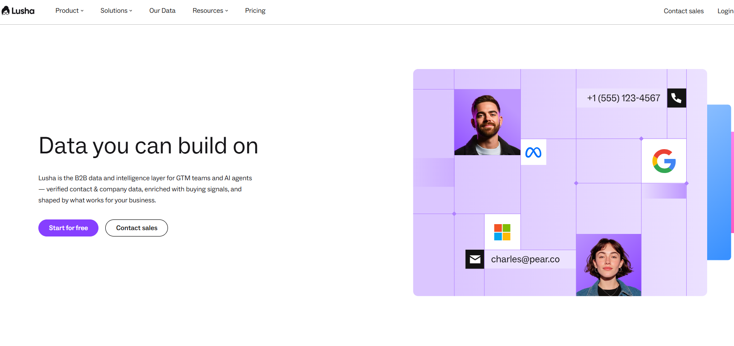Open the Our Data page

tap(162, 11)
